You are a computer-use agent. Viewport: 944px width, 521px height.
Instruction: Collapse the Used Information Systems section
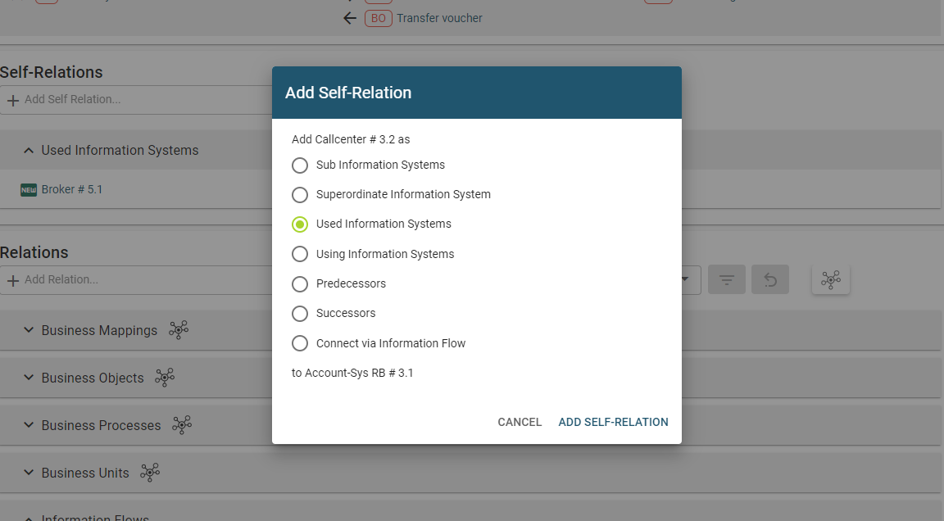click(29, 151)
